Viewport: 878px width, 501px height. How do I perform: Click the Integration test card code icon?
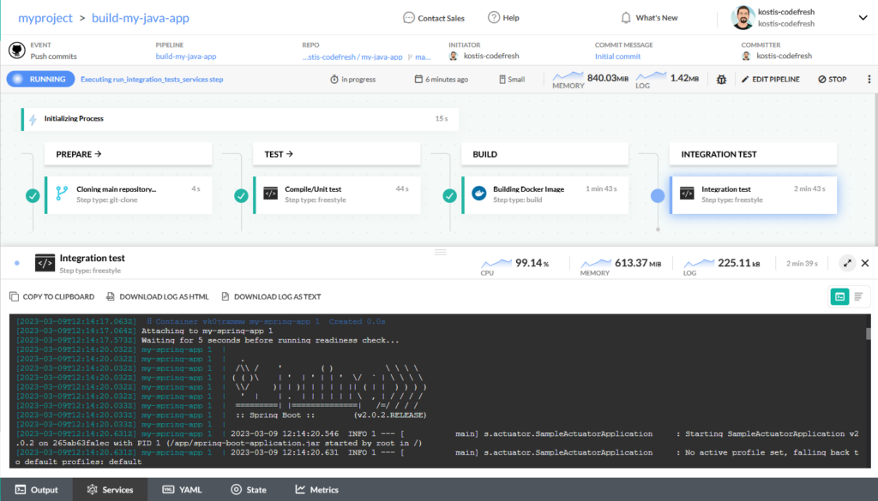pos(687,194)
